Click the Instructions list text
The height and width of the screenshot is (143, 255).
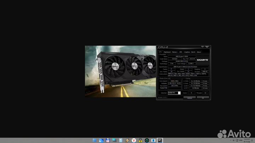[x=188, y=75]
